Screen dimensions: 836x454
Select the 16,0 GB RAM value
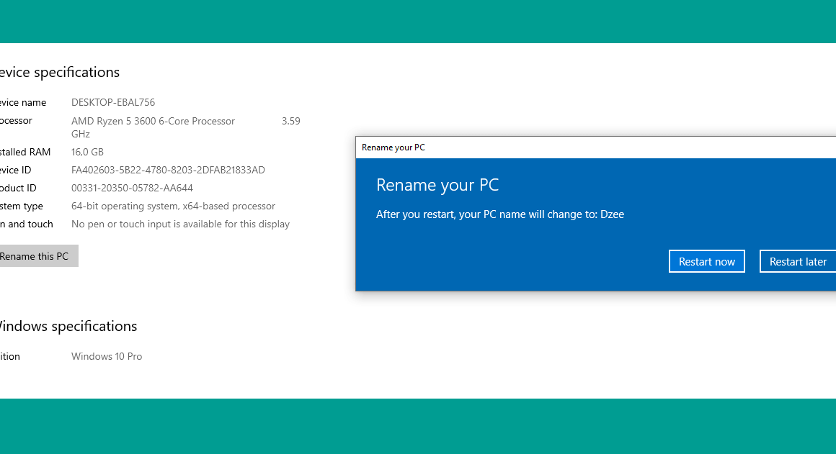pos(87,152)
